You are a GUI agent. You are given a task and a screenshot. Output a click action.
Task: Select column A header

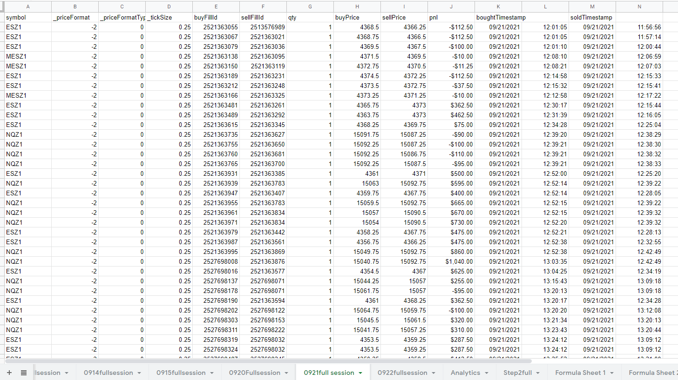tap(28, 7)
